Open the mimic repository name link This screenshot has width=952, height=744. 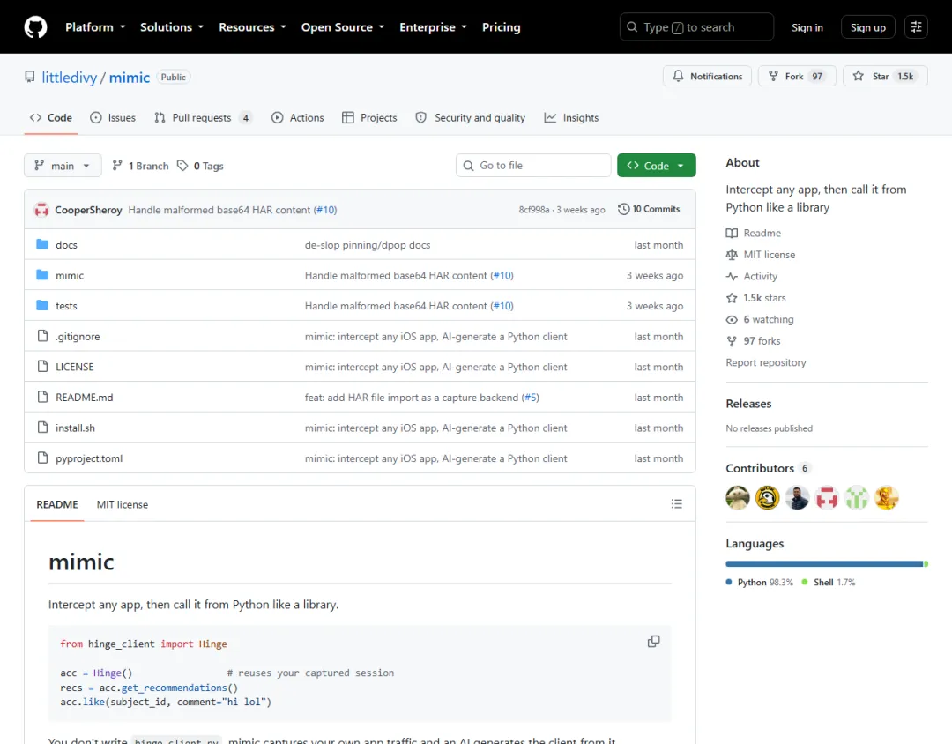(130, 78)
